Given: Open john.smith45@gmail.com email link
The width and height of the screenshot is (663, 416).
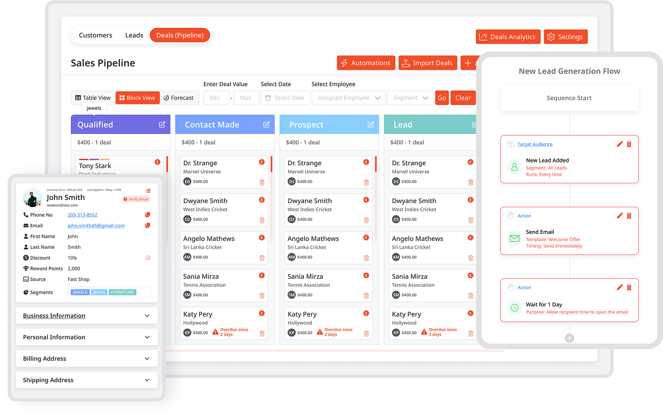Looking at the screenshot, I should (x=96, y=226).
